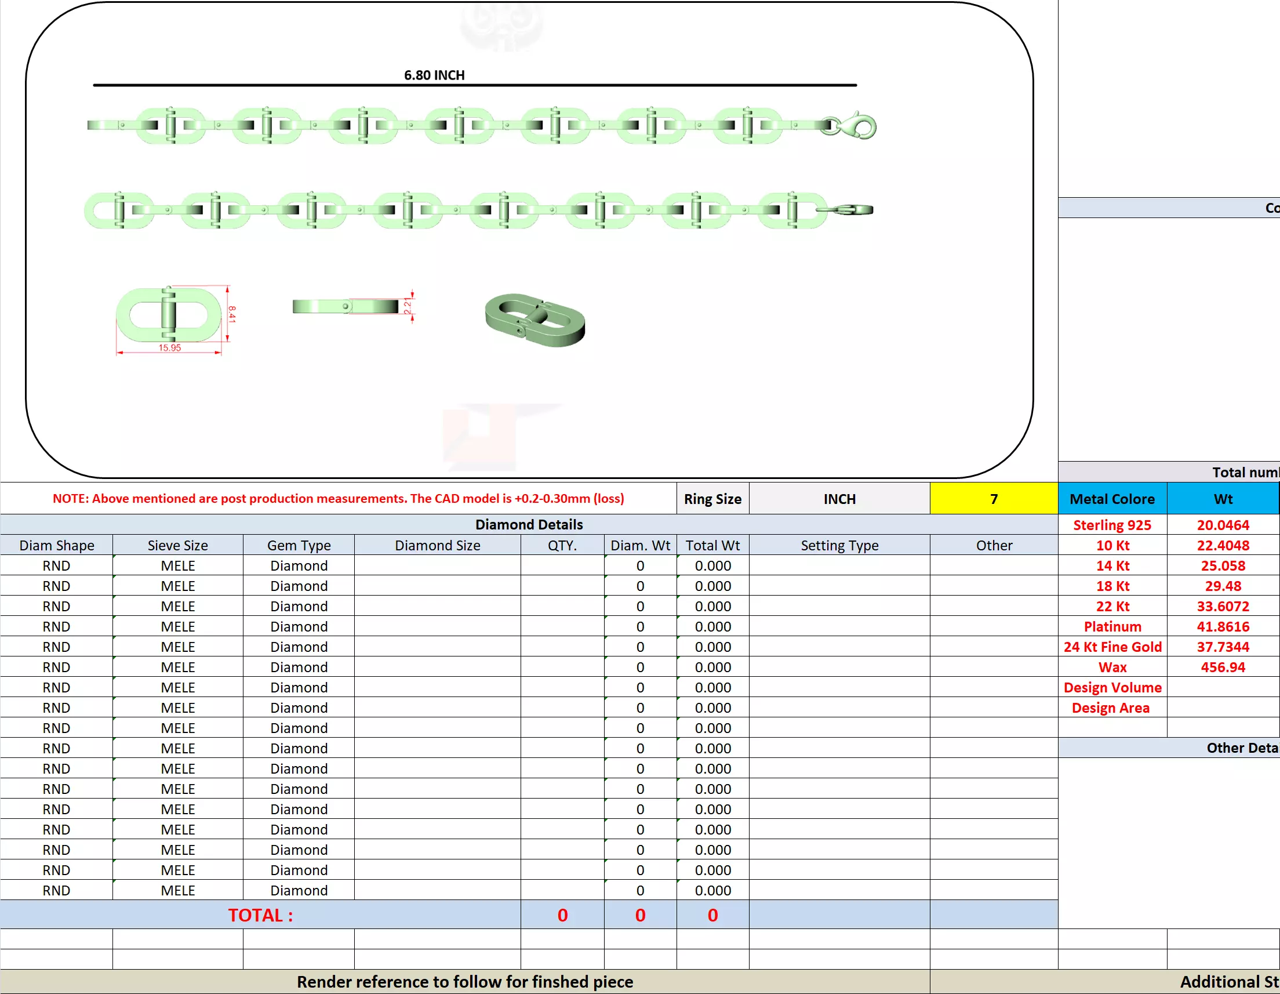Click the Sieve Size column header
Viewport: 1280px width, 994px height.
(x=177, y=545)
